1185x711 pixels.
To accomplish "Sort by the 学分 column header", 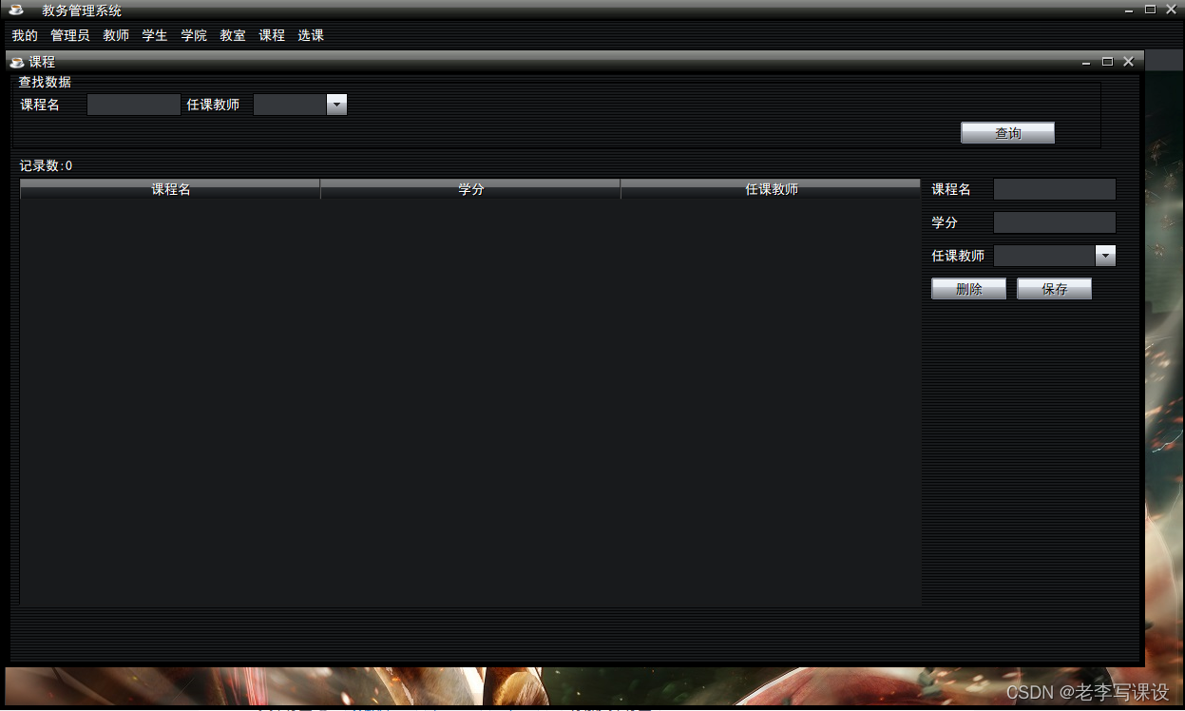I will tap(470, 189).
